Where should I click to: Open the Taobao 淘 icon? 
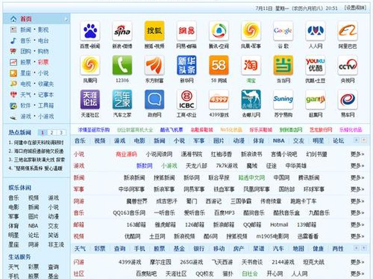(x=251, y=65)
